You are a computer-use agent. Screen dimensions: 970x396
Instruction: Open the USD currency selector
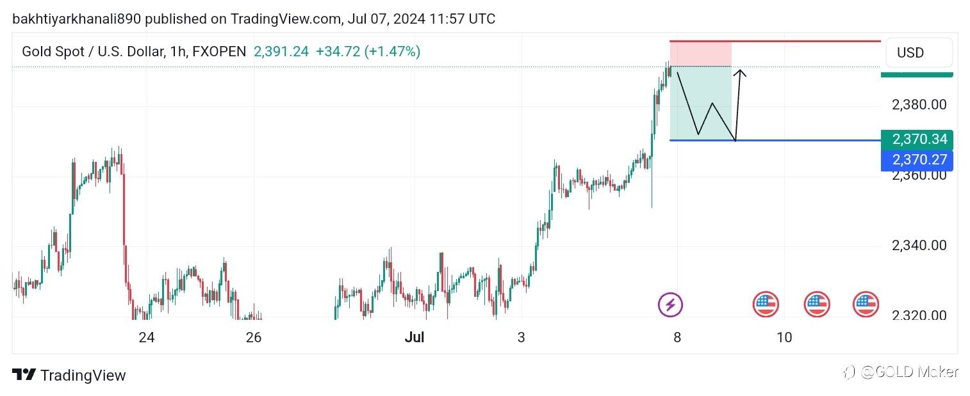click(919, 52)
